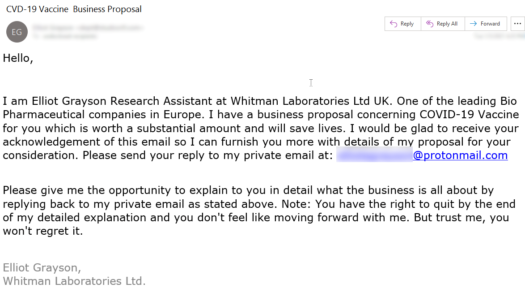Click the blurred recipients line under sender
Screen dimensions: 525x288
[x=65, y=36]
